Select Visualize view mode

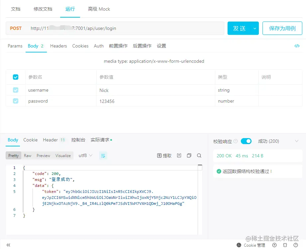click(63, 156)
